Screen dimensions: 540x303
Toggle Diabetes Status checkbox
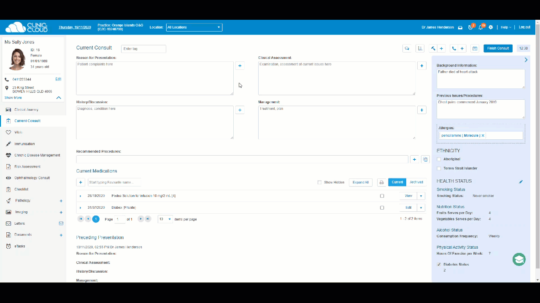[x=439, y=264]
